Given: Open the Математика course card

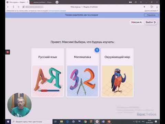Looking at the screenshot, I should point(82,73).
